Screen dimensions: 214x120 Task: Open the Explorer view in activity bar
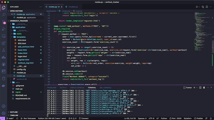click(4, 8)
